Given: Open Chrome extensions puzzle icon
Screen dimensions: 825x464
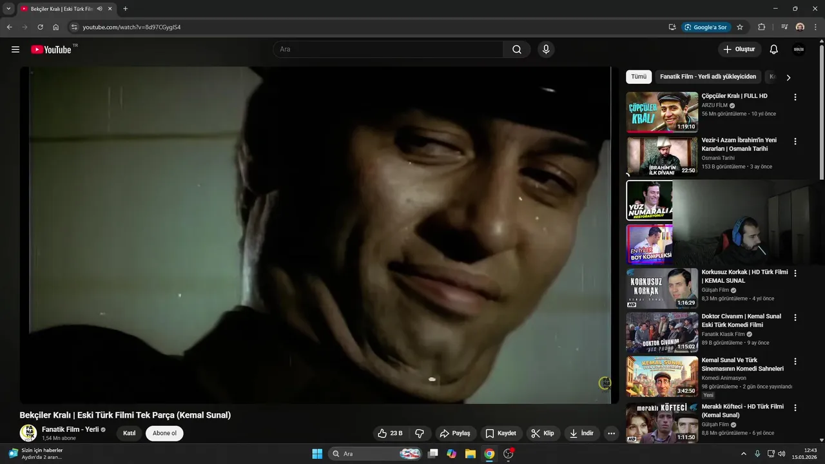Looking at the screenshot, I should (761, 27).
